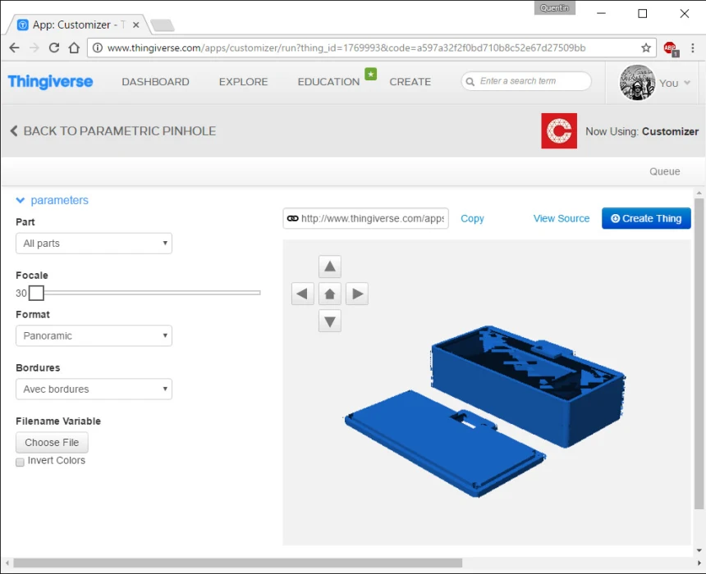Click the chain link icon in the share URL field
Viewport: 706px width, 574px height.
[293, 218]
